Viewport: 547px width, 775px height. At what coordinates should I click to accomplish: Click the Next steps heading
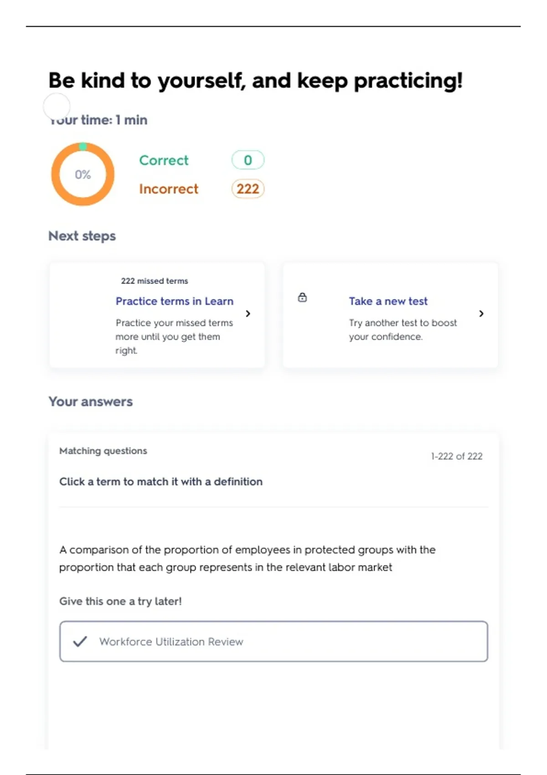click(x=82, y=236)
